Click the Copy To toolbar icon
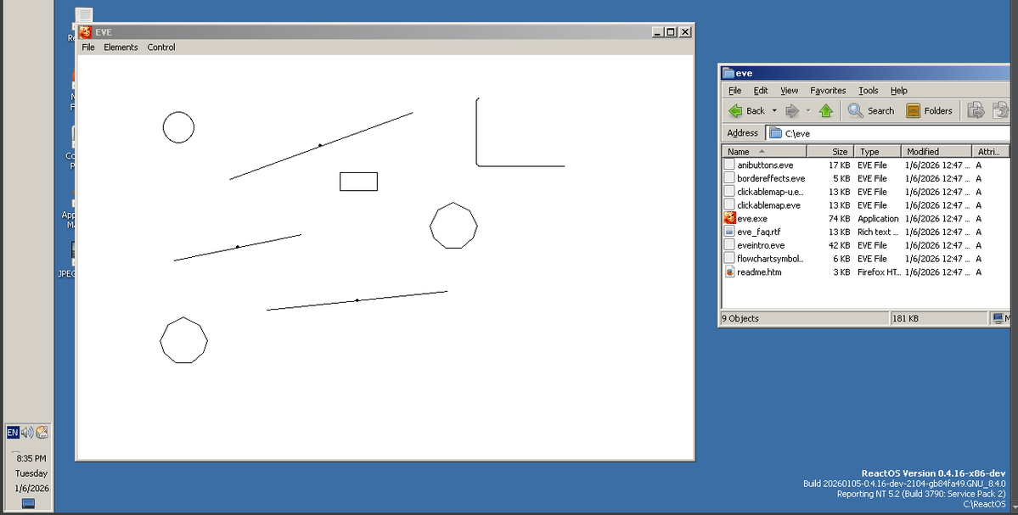1018x515 pixels. pyautogui.click(x=1001, y=110)
